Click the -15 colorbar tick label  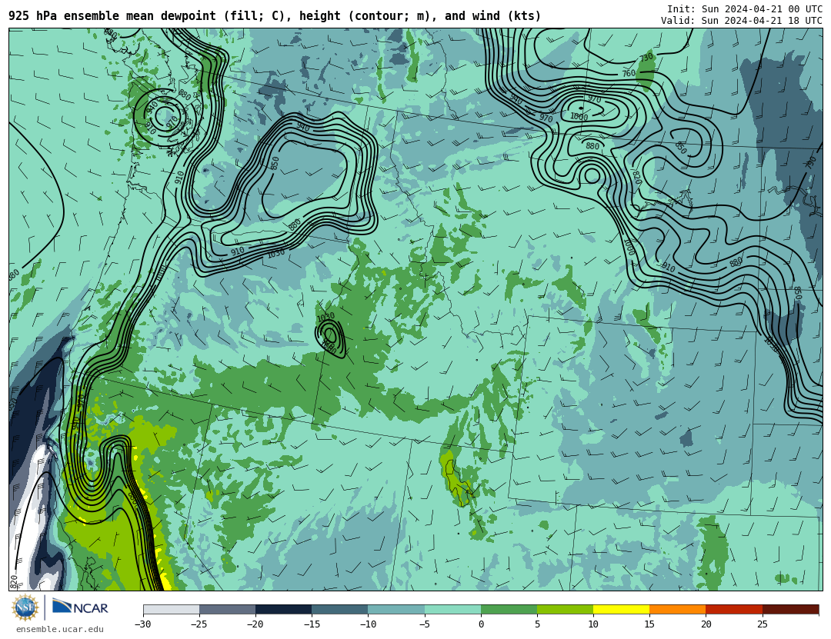(x=312, y=624)
